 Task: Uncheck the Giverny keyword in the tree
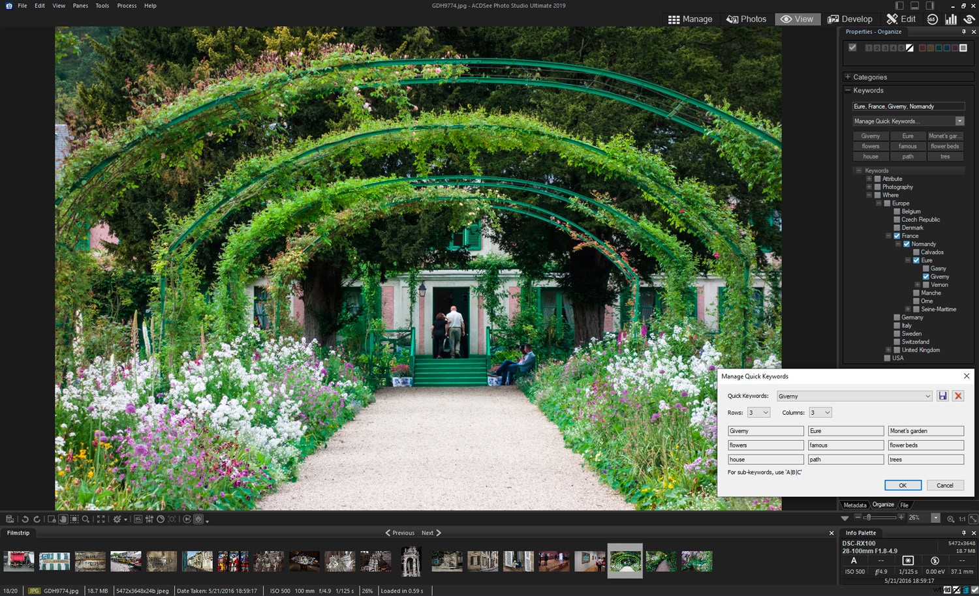click(925, 276)
